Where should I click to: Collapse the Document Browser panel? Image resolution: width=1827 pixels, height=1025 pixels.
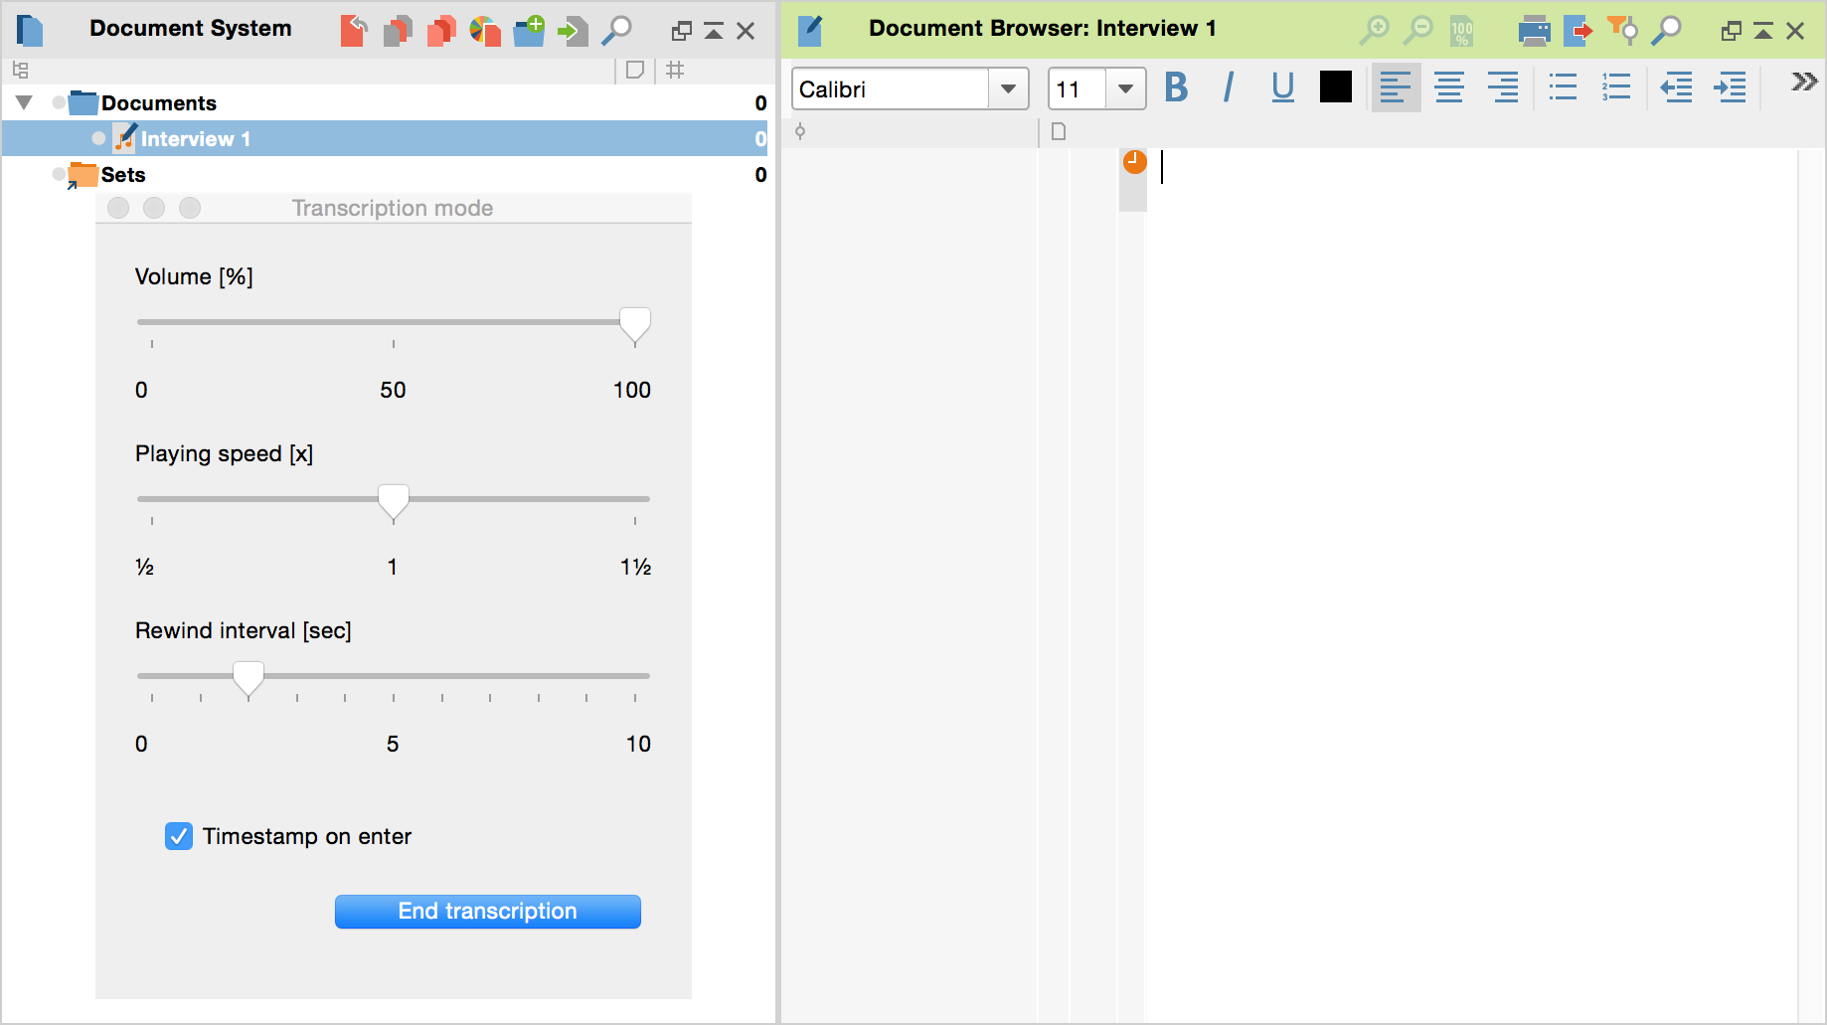pyautogui.click(x=1763, y=31)
